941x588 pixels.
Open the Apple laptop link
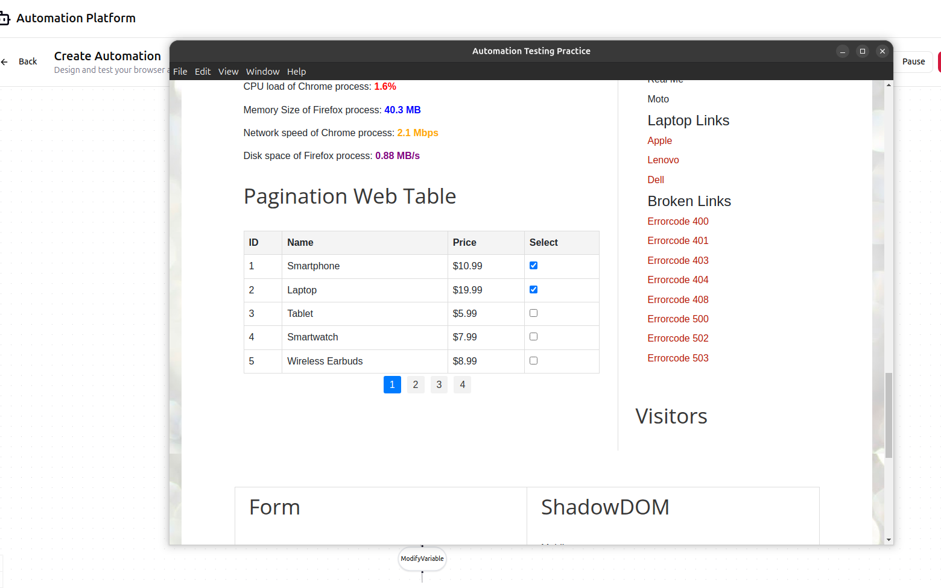(659, 140)
